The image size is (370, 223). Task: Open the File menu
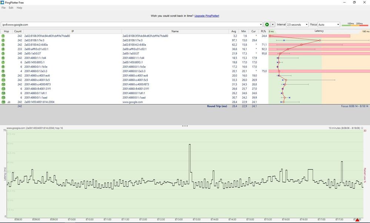coord(3,7)
